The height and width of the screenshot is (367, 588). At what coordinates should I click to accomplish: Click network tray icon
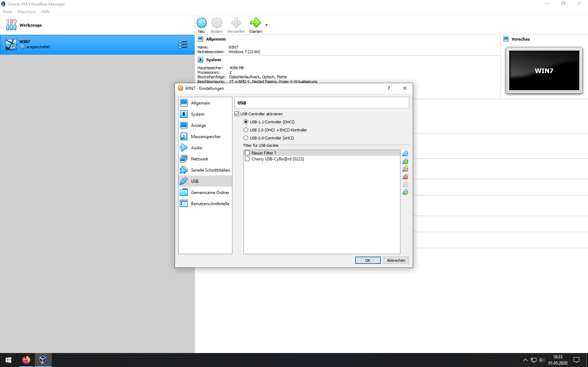(x=534, y=360)
